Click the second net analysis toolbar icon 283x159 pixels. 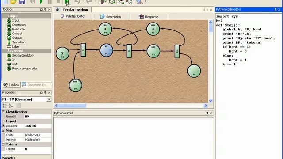pos(112,2)
